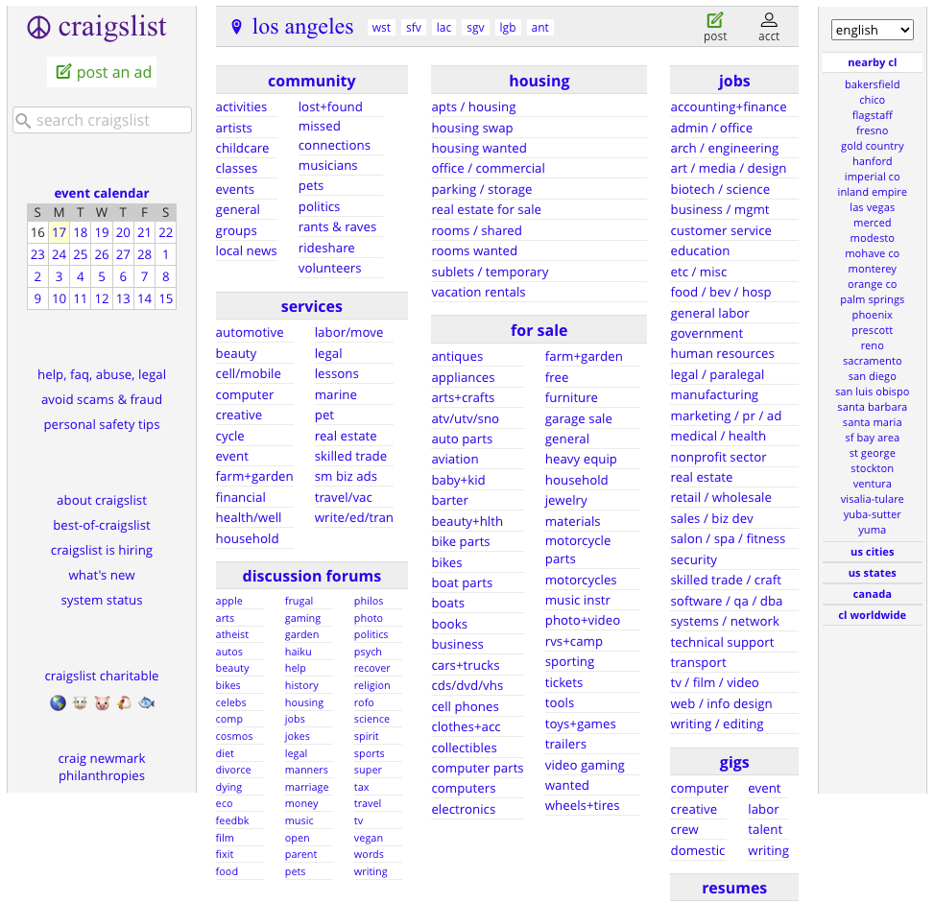This screenshot has width=934, height=903.
Task: Expand the us cities section
Action: (872, 552)
